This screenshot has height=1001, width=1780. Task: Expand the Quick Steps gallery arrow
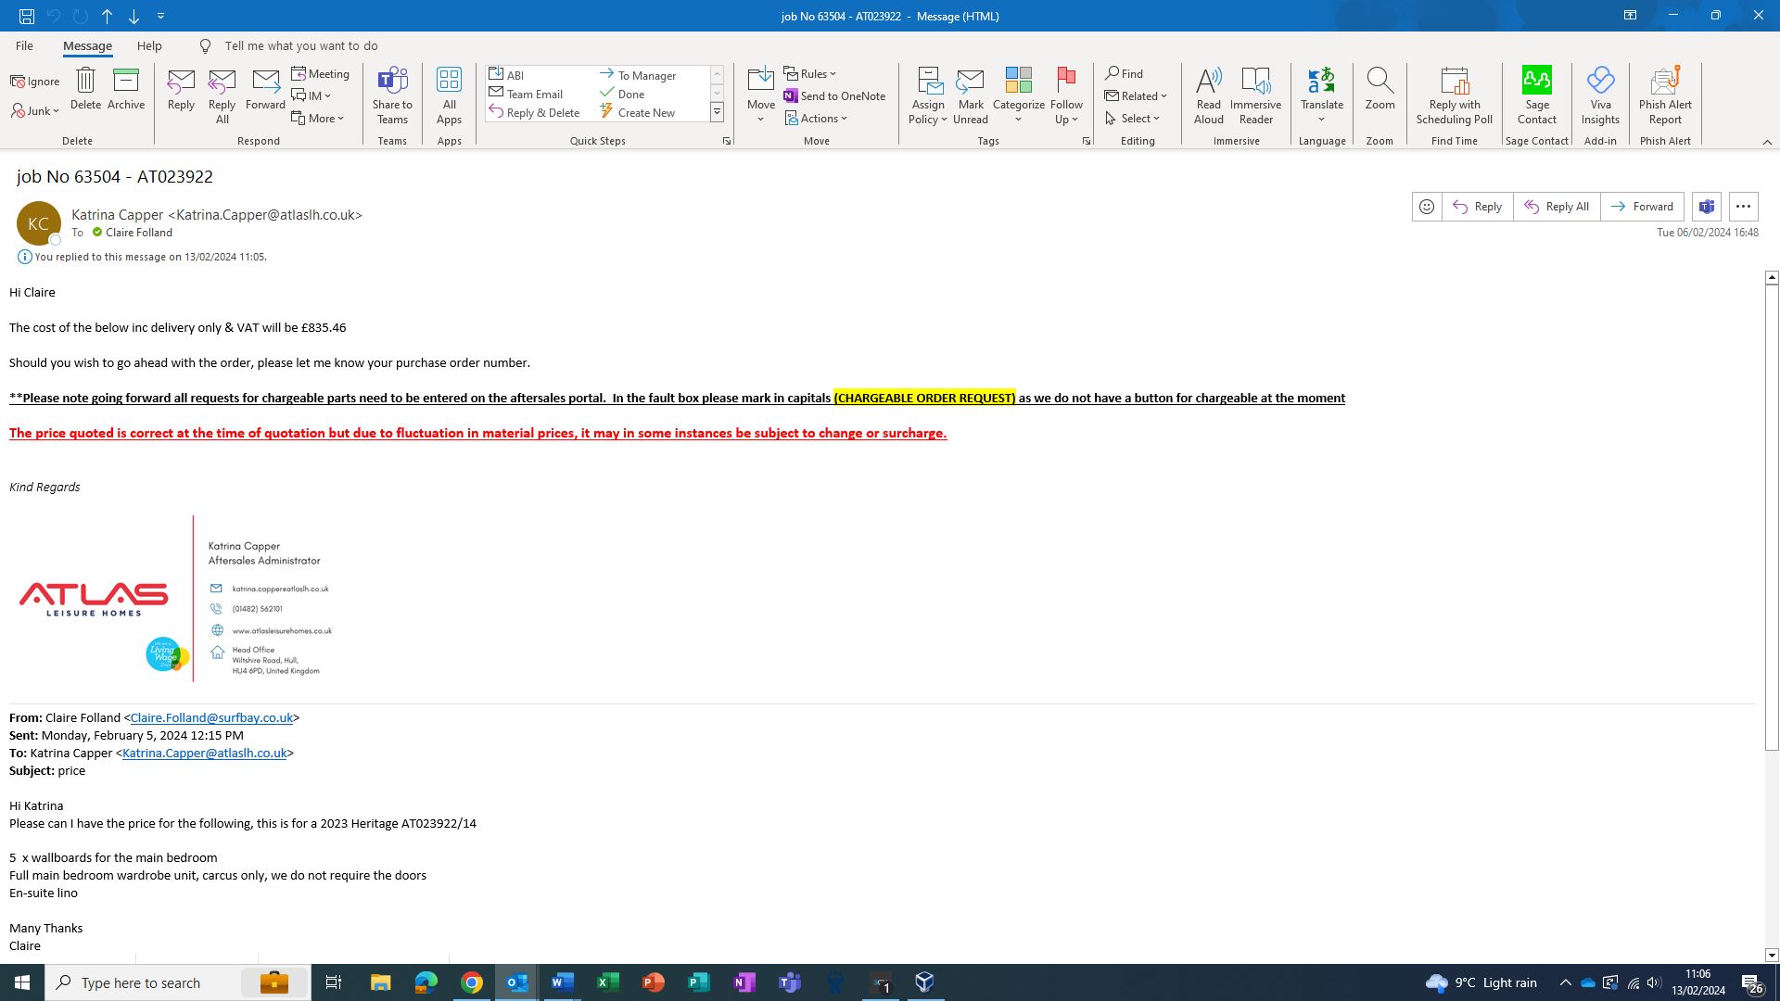pos(717,112)
